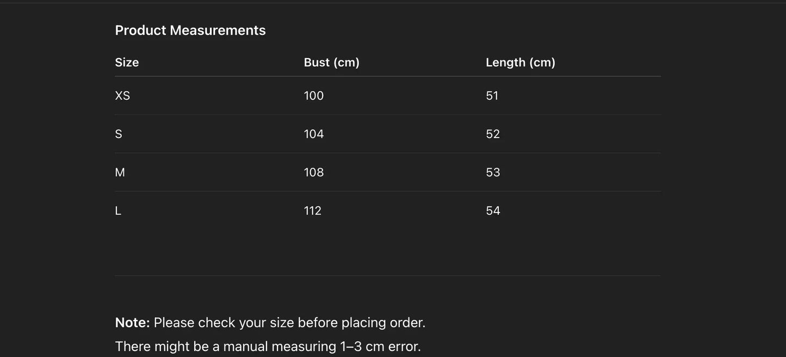Select the S size cell
Image resolution: width=786 pixels, height=357 pixels.
click(119, 134)
